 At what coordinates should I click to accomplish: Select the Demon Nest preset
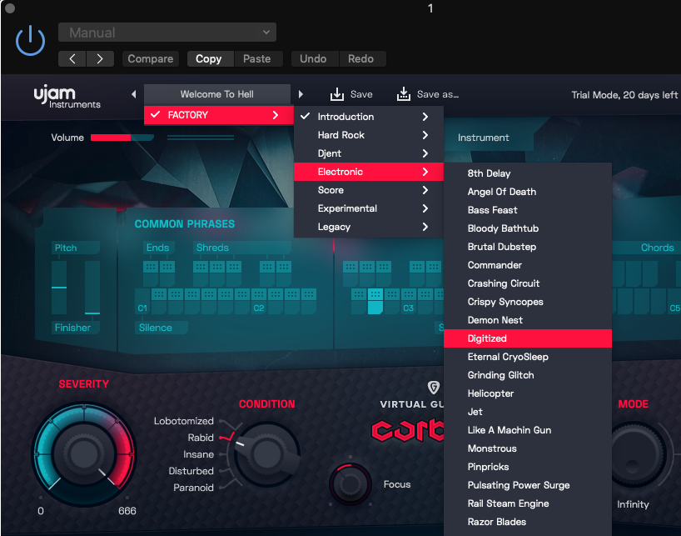point(528,320)
